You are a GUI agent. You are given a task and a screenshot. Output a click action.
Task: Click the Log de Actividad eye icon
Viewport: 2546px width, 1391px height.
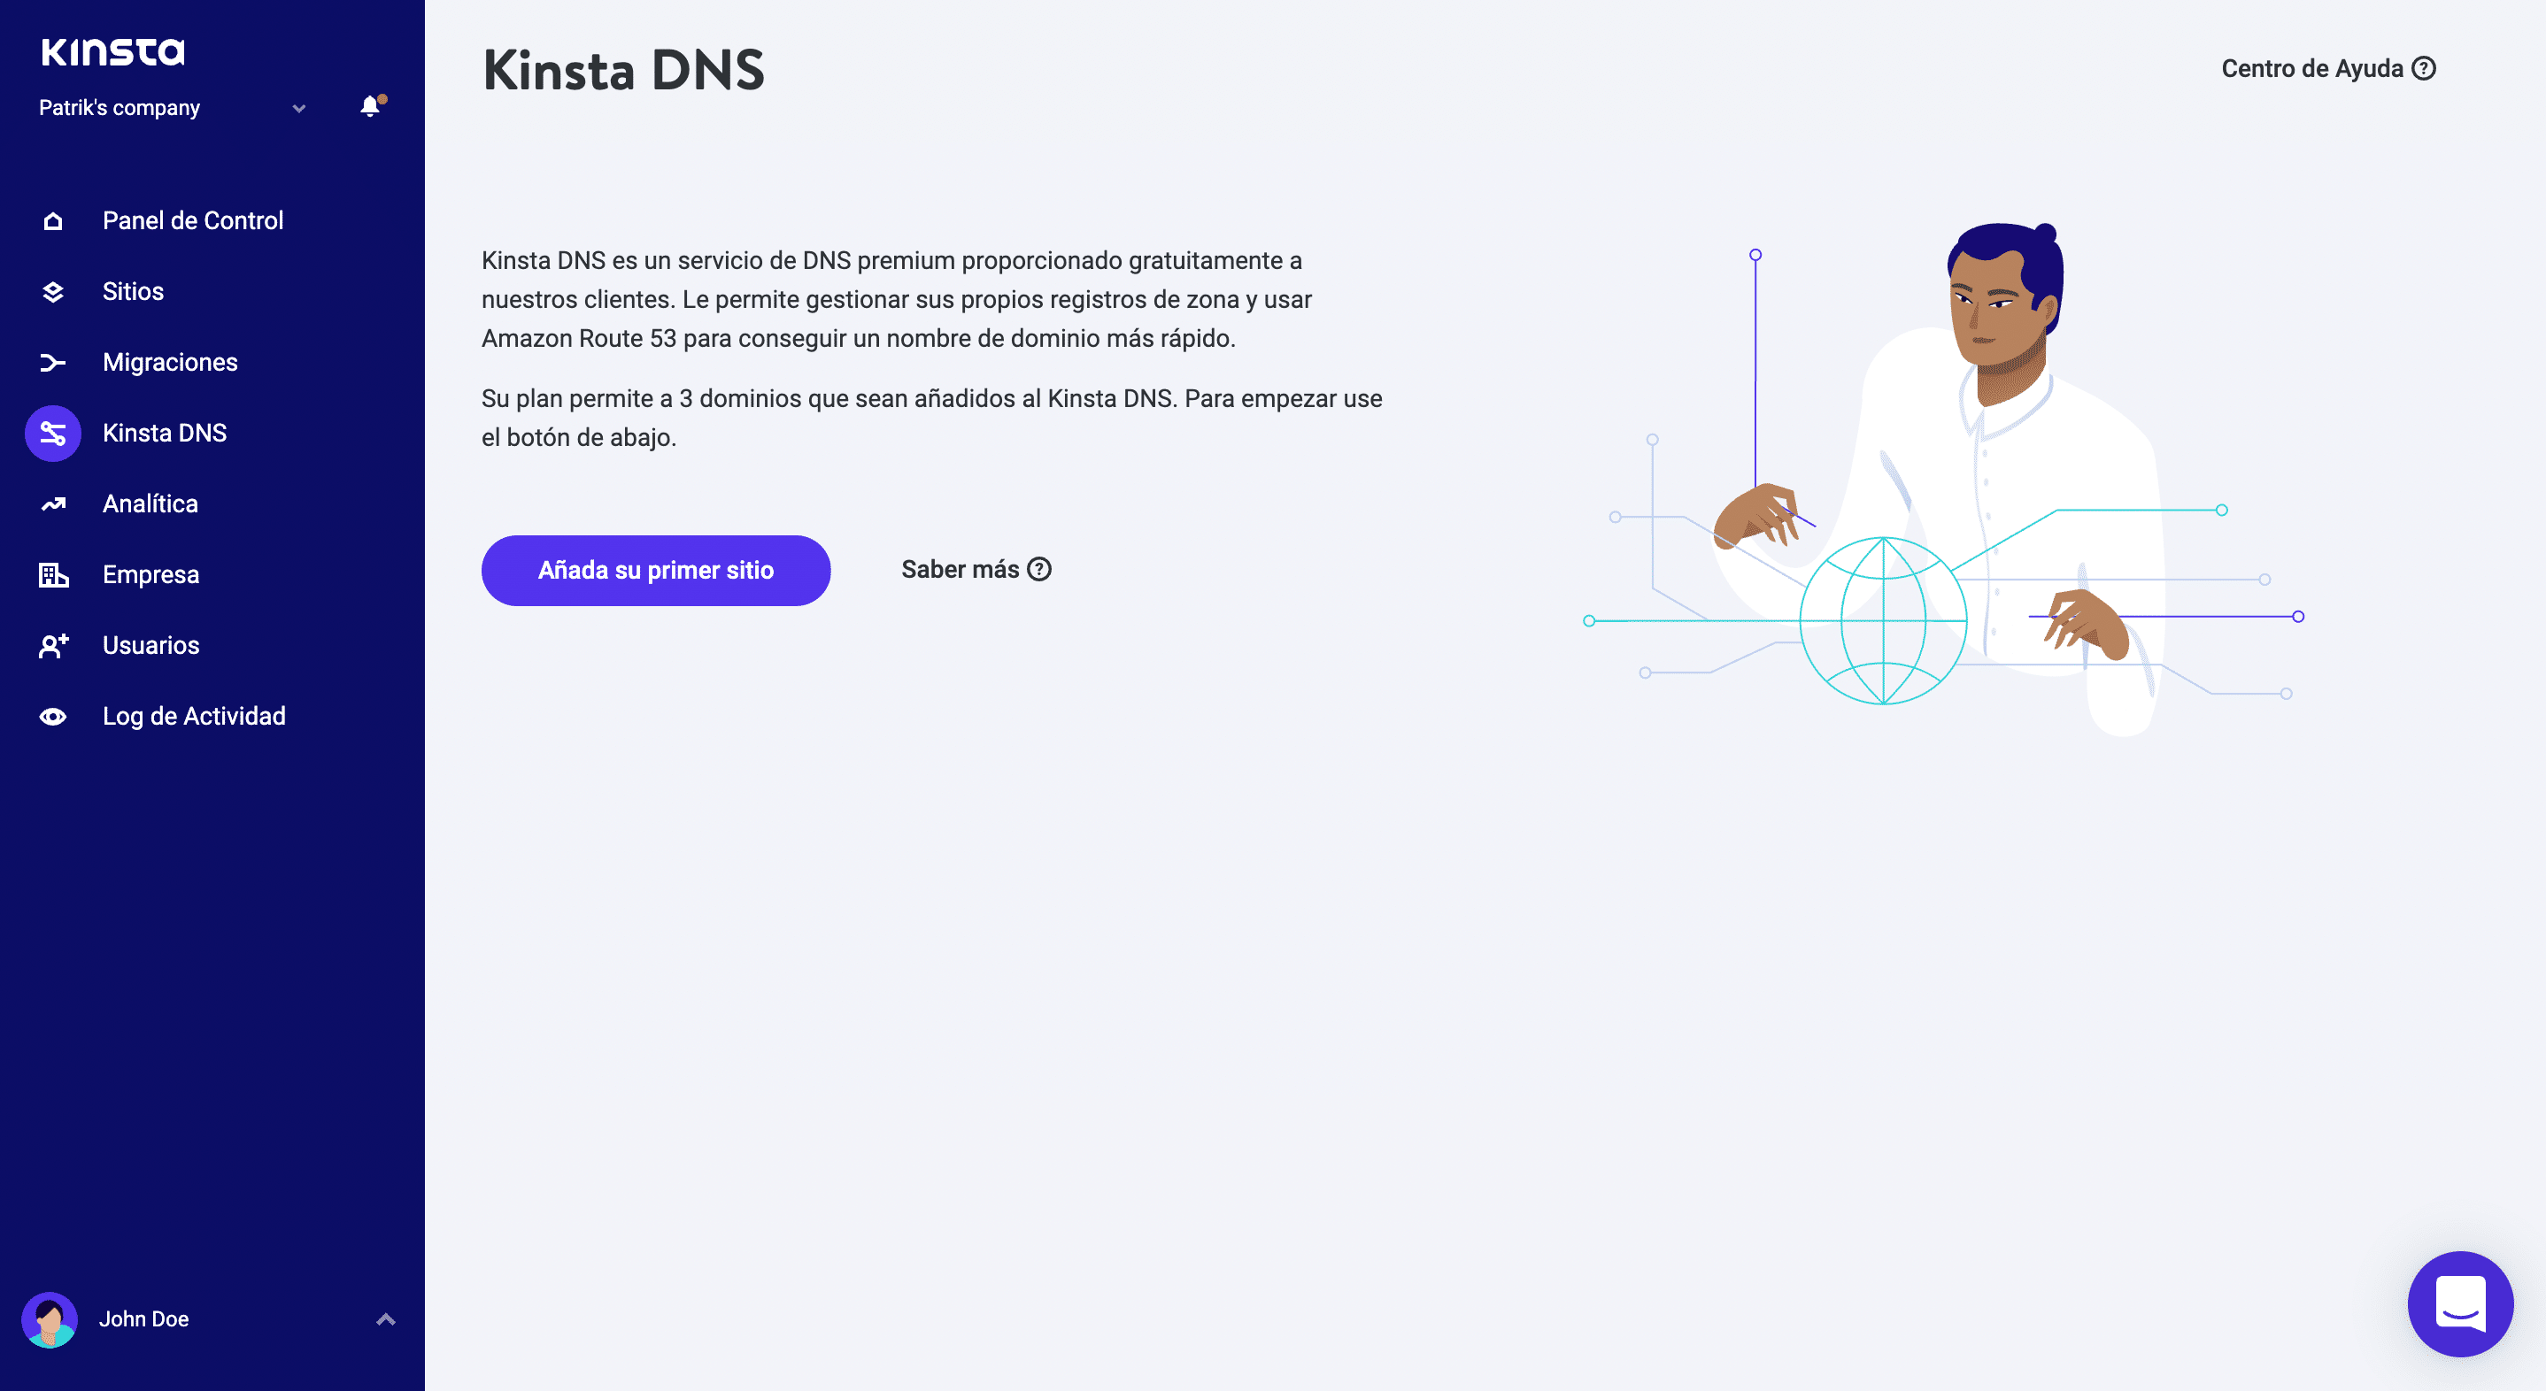coord(53,718)
